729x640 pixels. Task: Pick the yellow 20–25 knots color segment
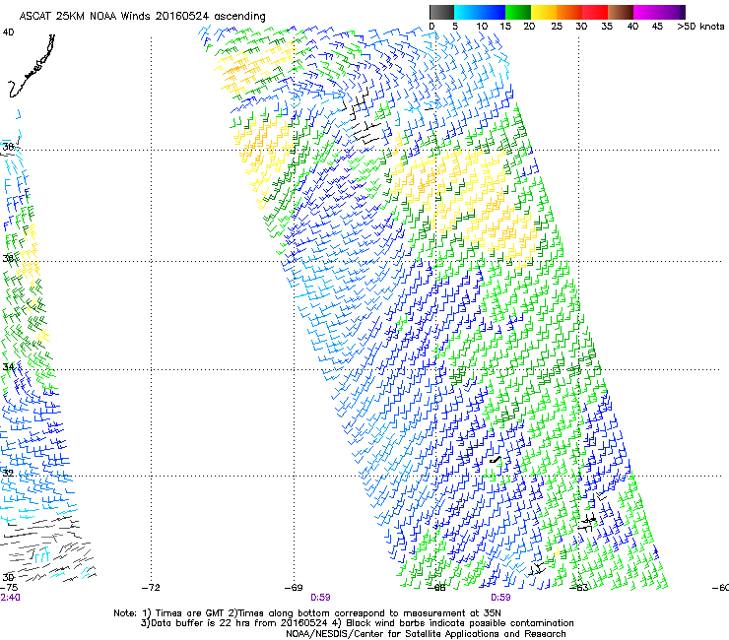(544, 12)
